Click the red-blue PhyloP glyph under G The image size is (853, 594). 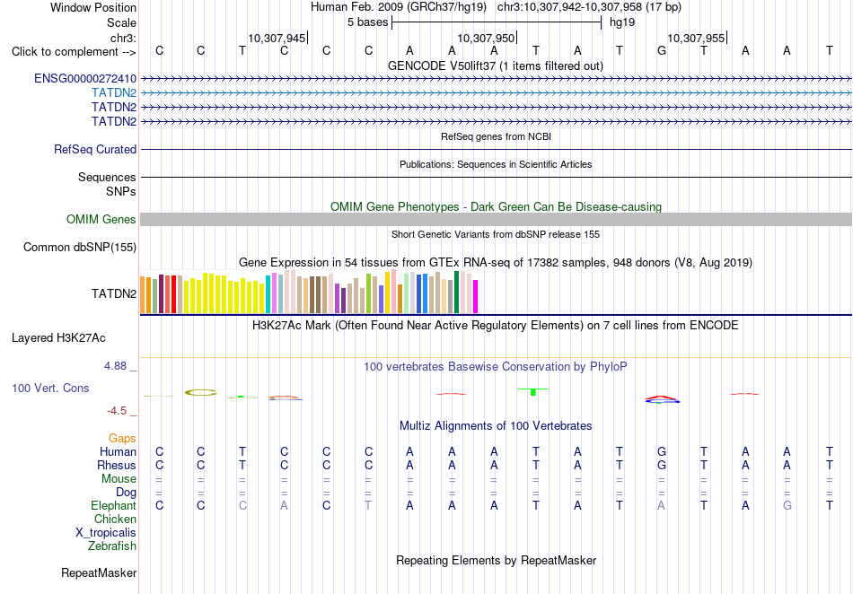tap(662, 399)
